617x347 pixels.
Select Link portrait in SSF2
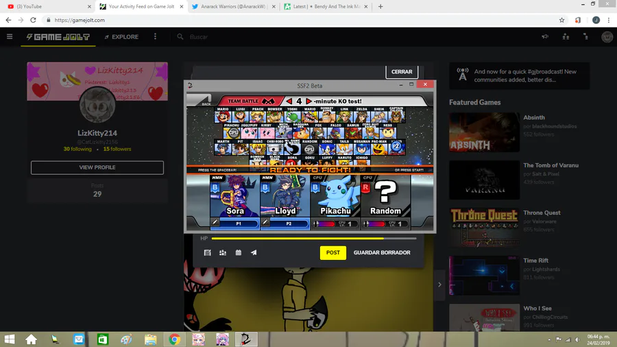pyautogui.click(x=344, y=117)
